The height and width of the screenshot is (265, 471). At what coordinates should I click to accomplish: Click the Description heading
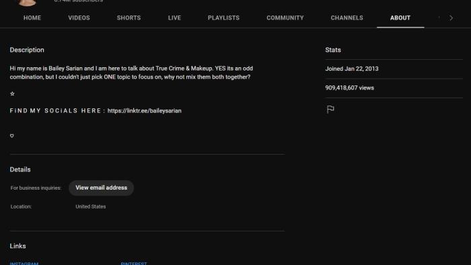coord(27,50)
